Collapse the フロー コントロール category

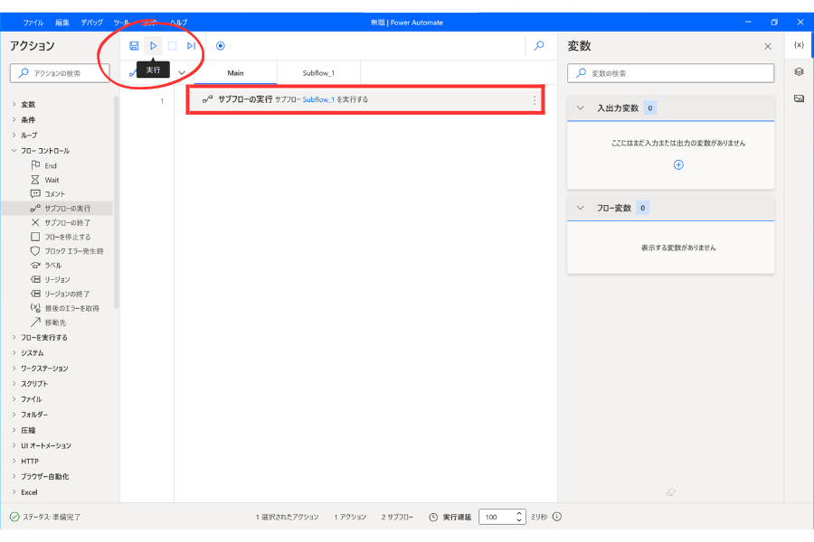[x=14, y=151]
